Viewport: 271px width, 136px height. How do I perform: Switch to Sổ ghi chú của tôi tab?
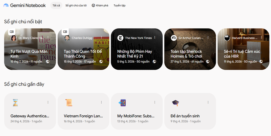[x=76, y=5]
